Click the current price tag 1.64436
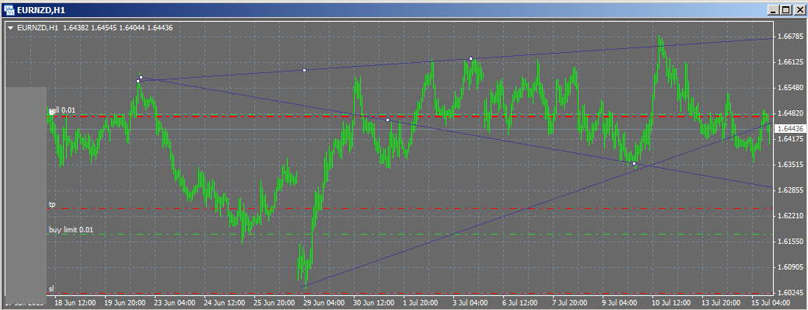The width and height of the screenshot is (808, 310). coord(790,128)
